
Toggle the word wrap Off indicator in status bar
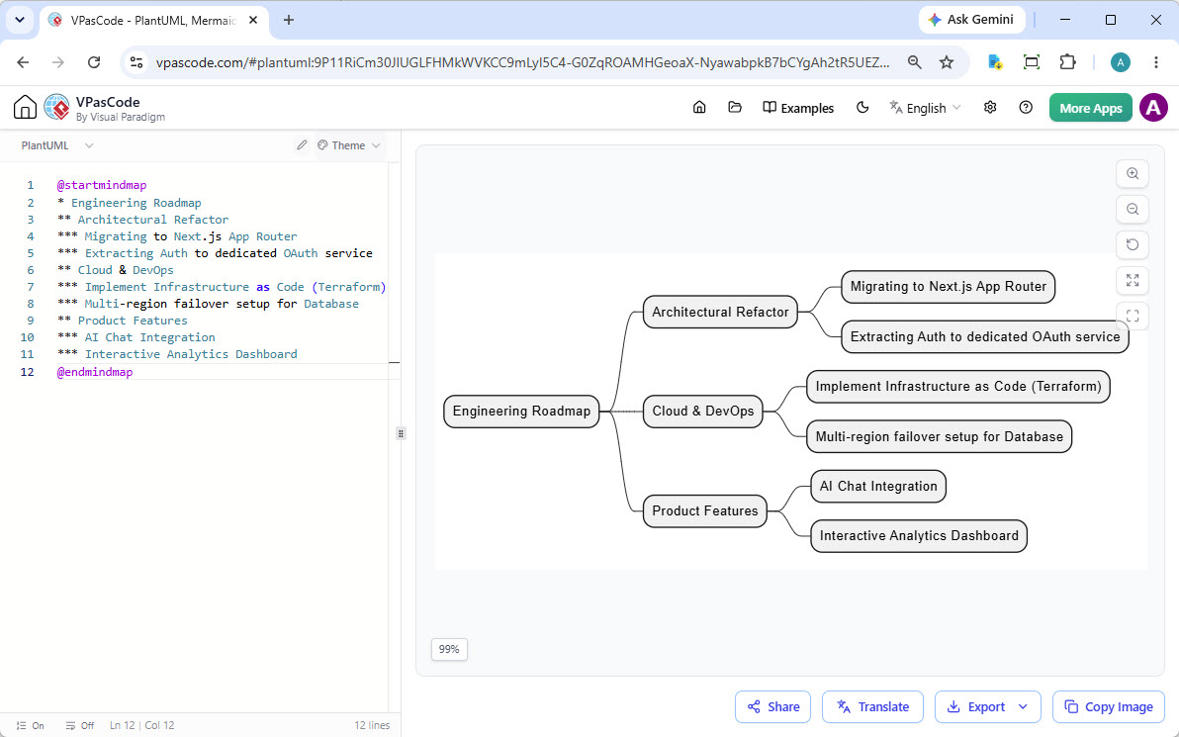80,726
